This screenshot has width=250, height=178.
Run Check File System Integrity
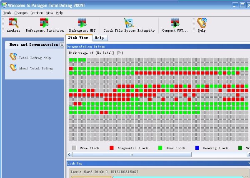pos(129,23)
